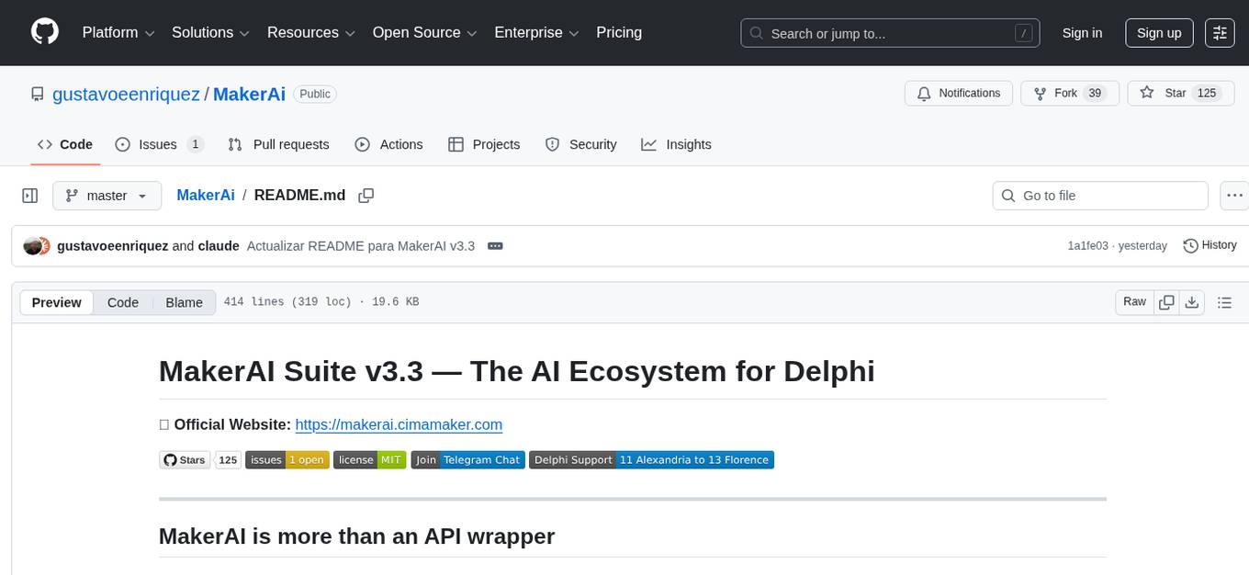Expand the Open Source menu

click(424, 33)
